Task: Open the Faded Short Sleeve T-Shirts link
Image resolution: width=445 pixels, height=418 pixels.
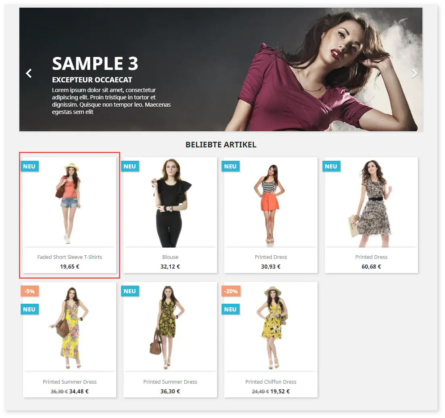Action: (70, 257)
